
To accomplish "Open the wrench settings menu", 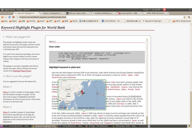I will pyautogui.click(x=189, y=17).
